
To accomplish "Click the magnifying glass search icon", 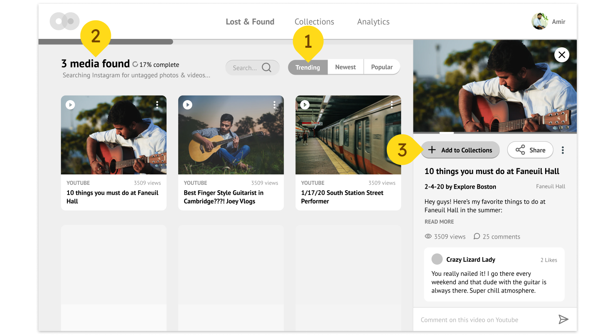I will pos(266,68).
